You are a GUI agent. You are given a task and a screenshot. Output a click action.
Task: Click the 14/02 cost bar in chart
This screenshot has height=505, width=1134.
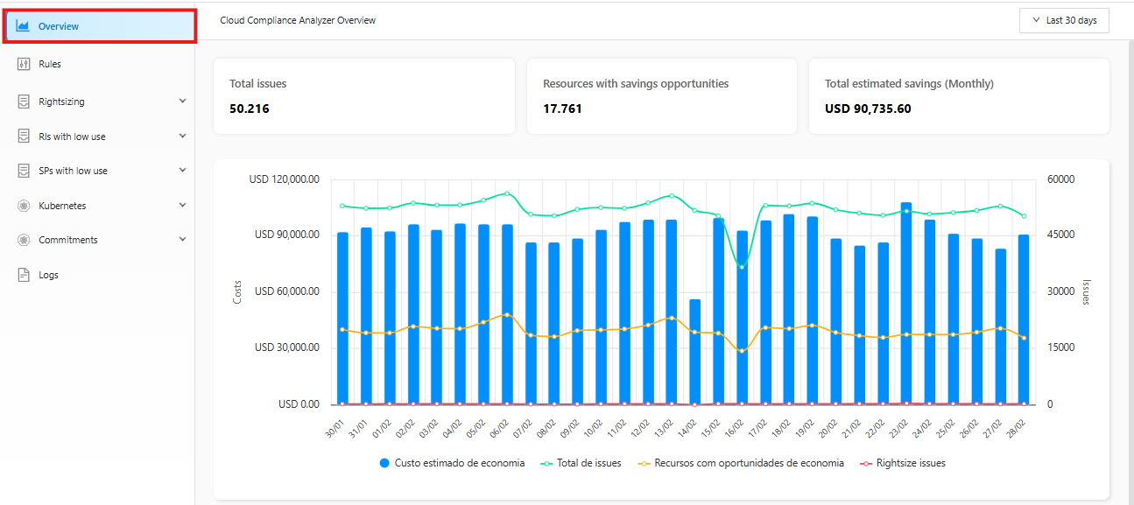click(x=695, y=352)
